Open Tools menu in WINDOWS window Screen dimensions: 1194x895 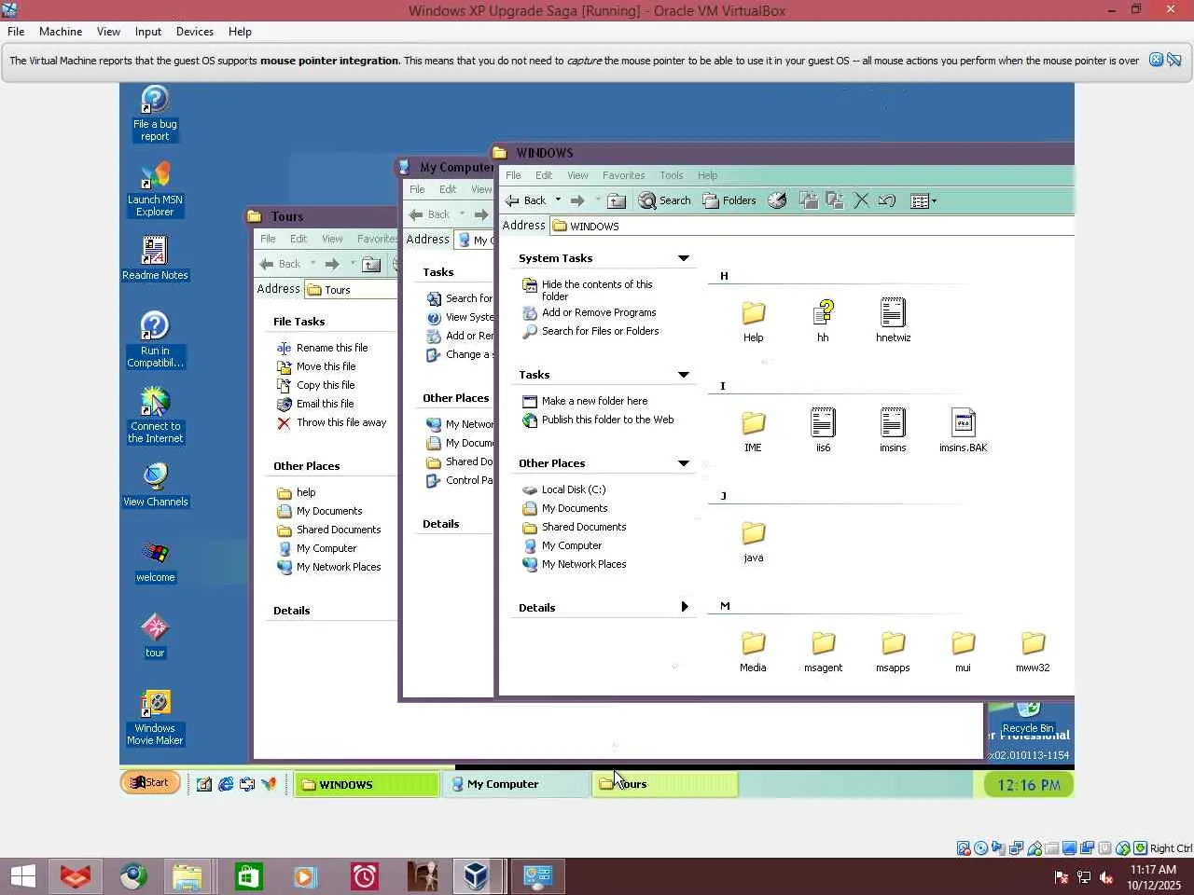tap(672, 175)
